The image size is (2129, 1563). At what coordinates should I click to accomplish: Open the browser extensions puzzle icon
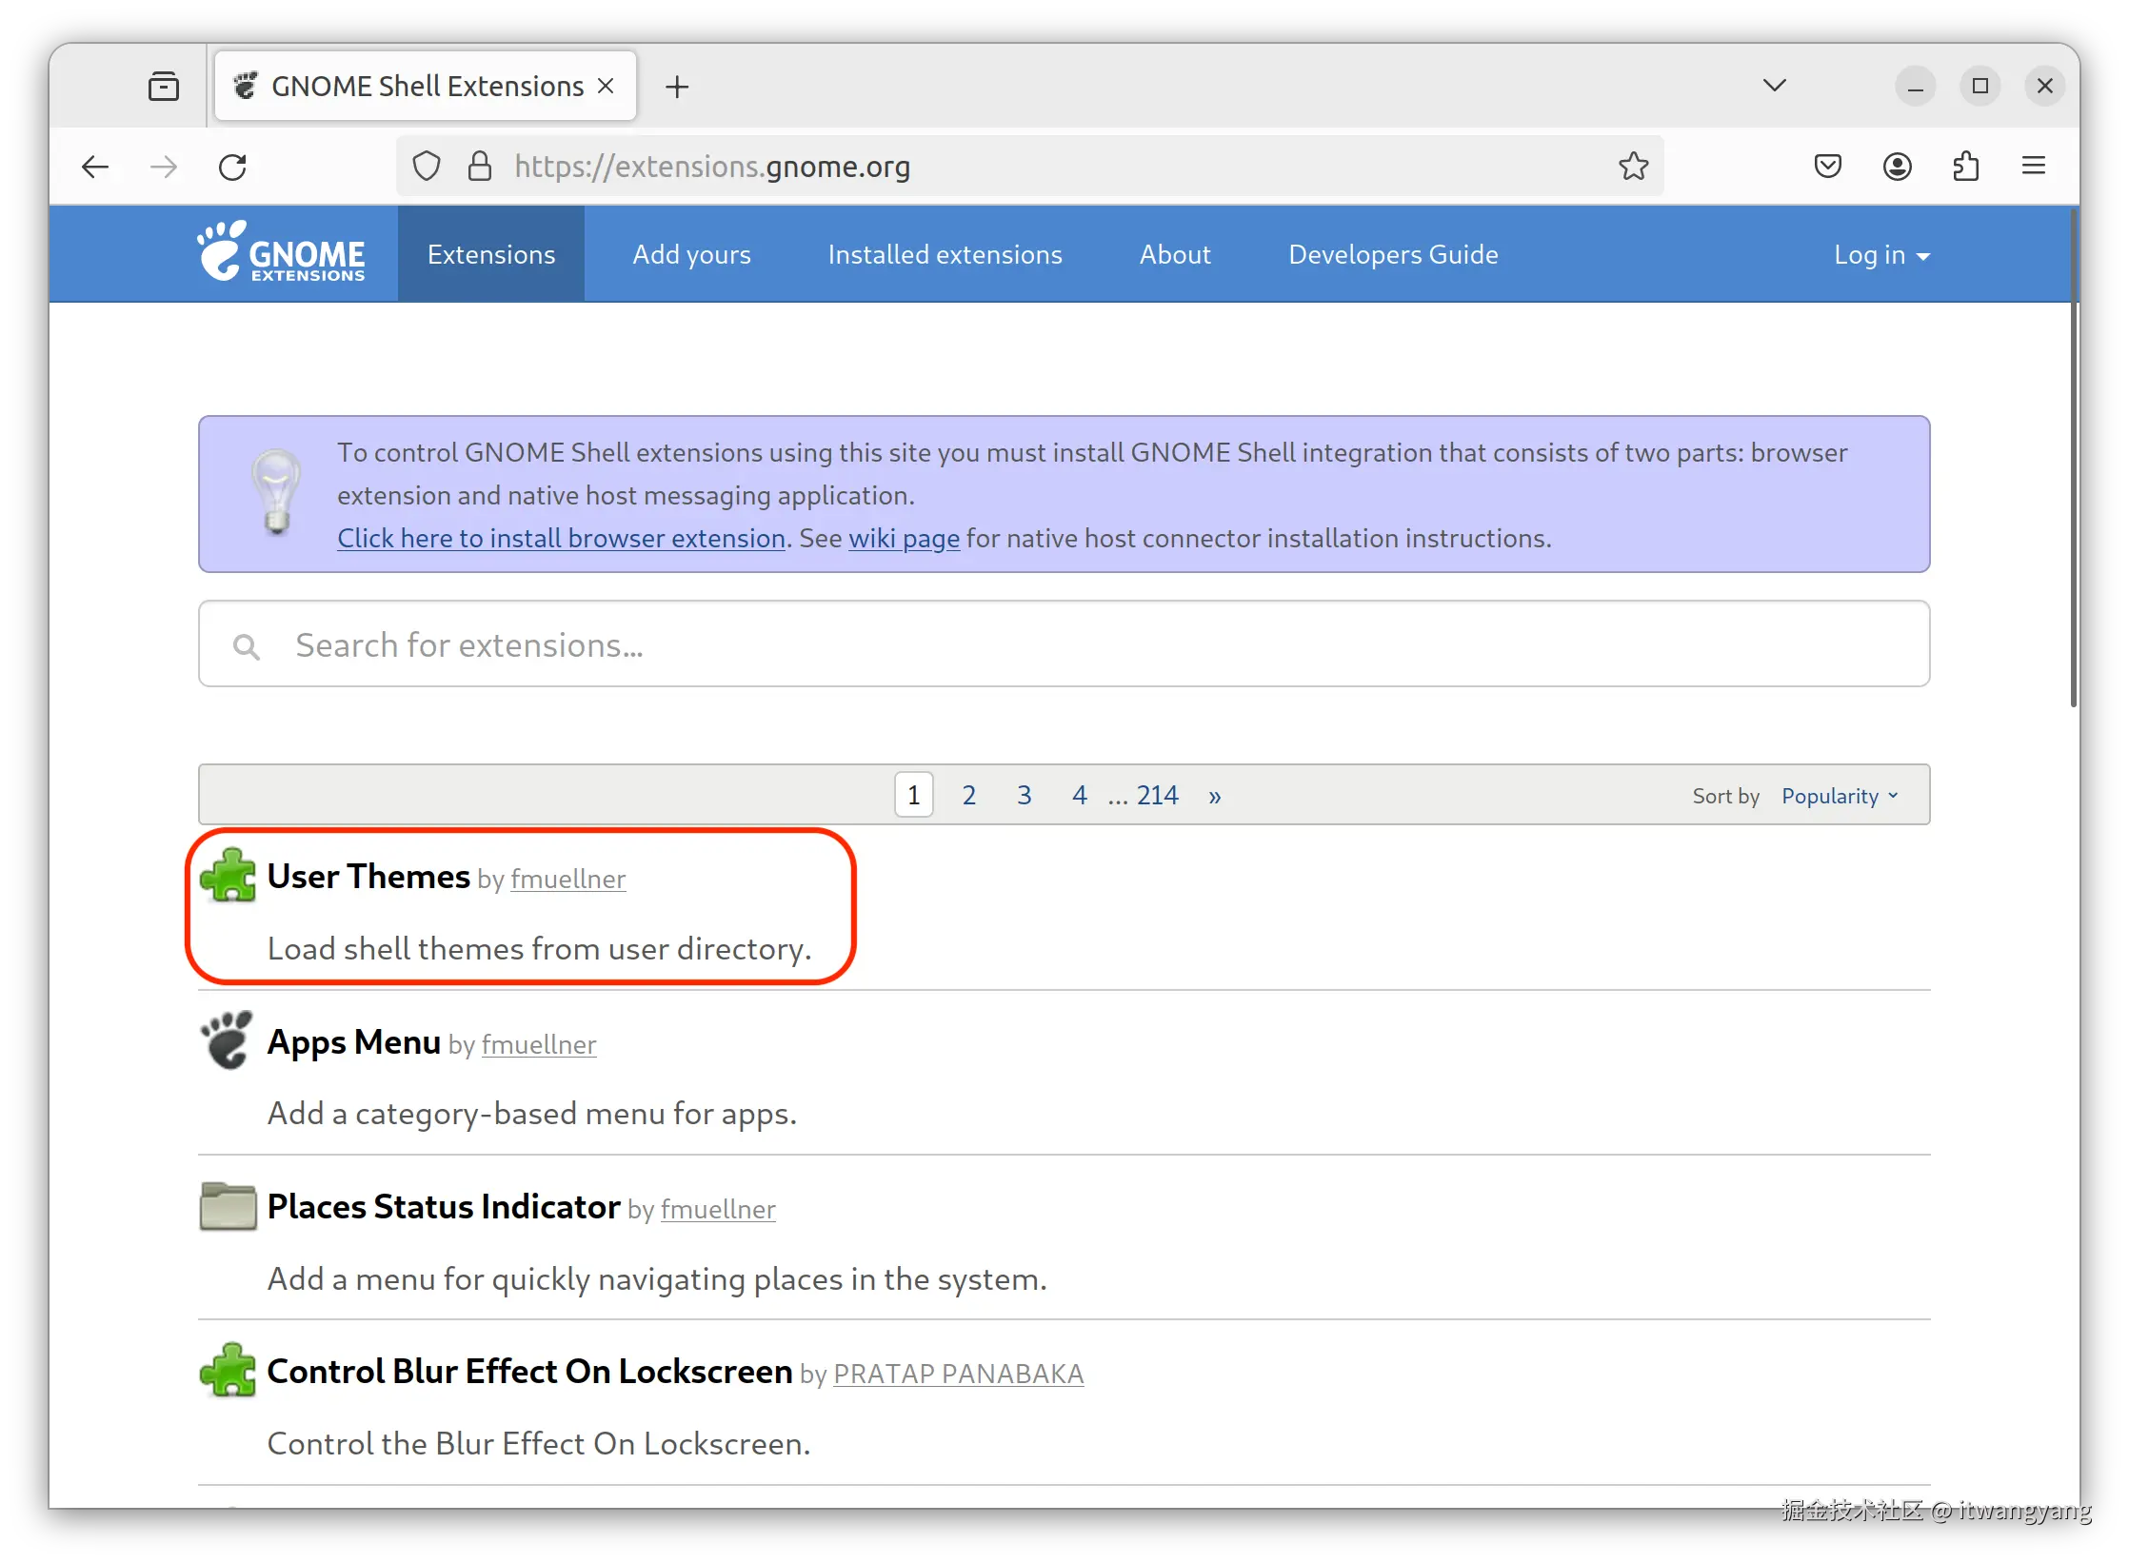[1965, 167]
